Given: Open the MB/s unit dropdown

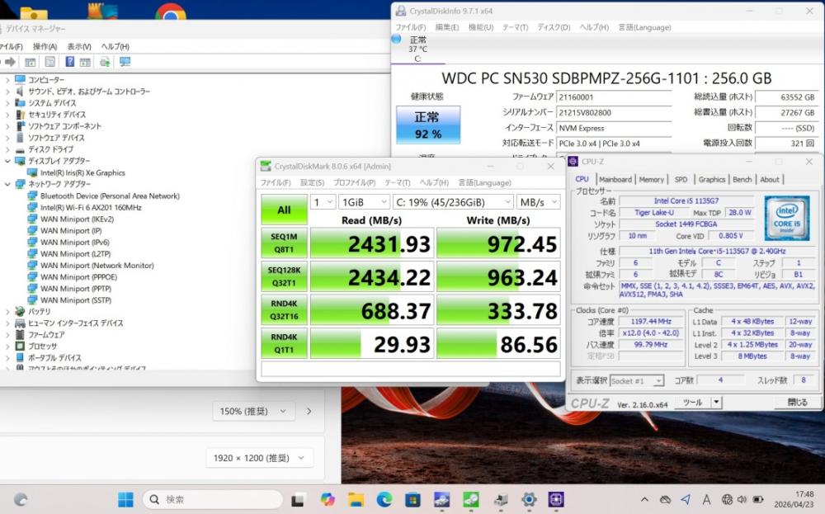Looking at the screenshot, I should tap(538, 202).
